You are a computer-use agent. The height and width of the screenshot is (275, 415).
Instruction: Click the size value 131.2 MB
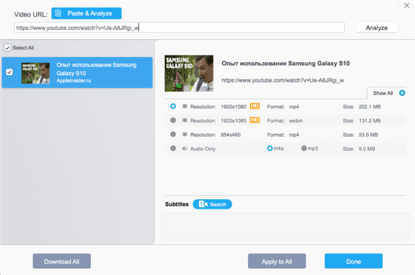coord(370,121)
